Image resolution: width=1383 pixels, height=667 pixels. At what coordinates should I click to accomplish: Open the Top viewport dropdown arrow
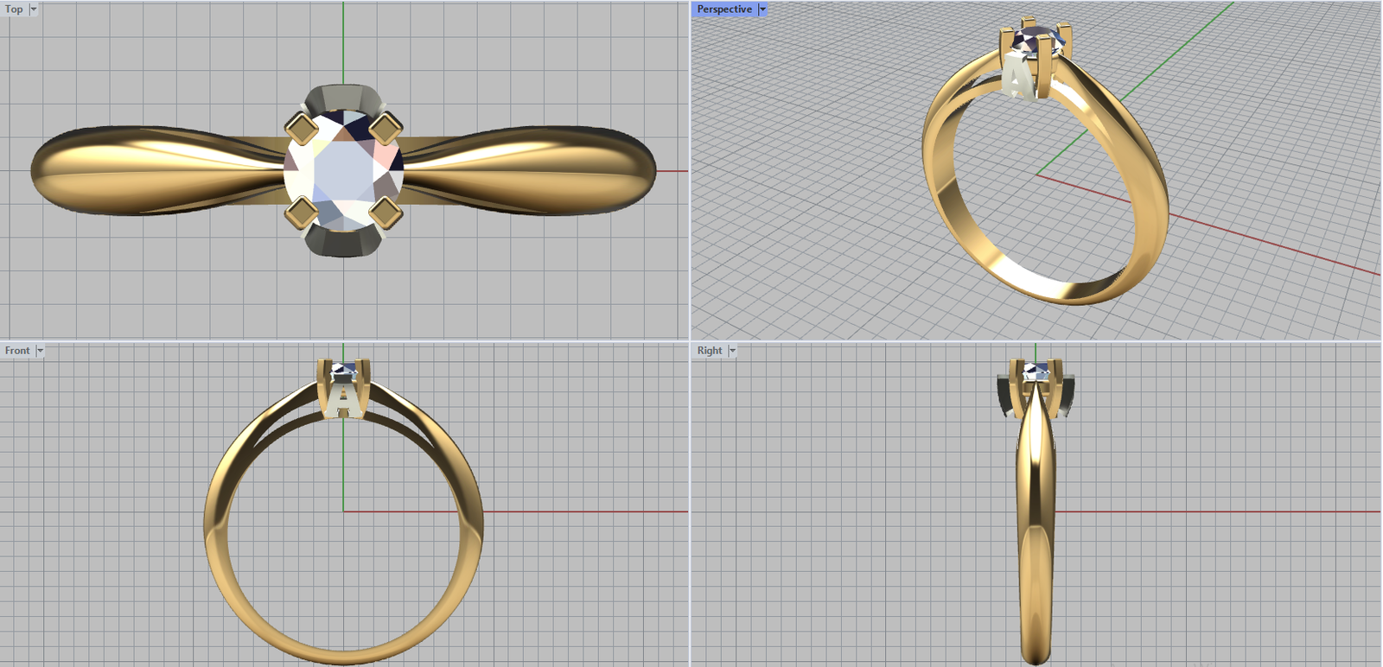point(34,10)
